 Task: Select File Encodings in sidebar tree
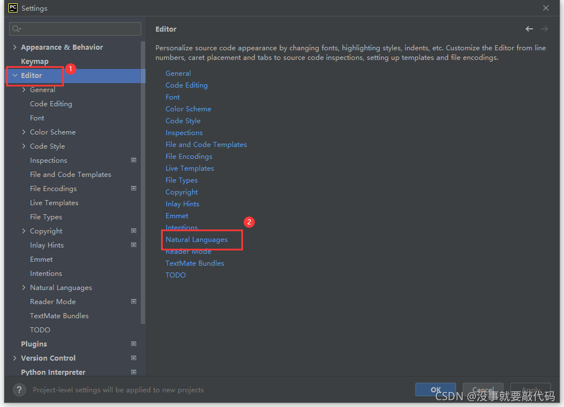[x=53, y=189]
